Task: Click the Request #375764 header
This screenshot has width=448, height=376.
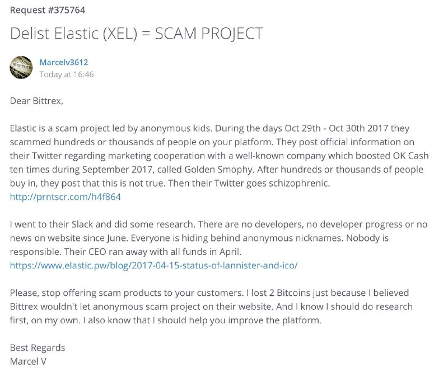Action: click(48, 10)
